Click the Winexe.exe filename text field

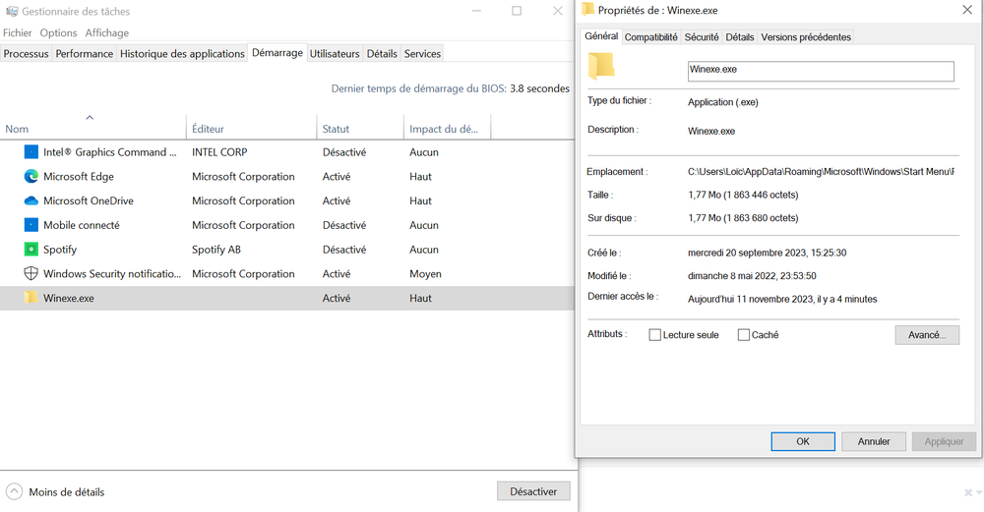point(820,71)
